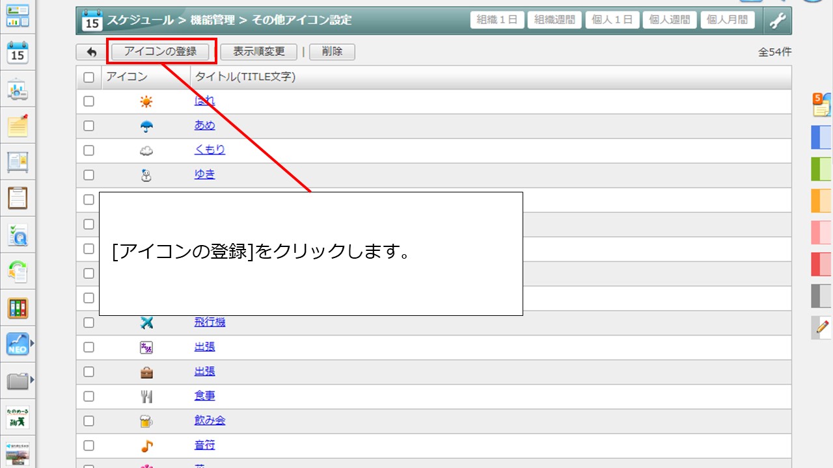Screen dimensions: 833x468
Task: Expand the arrow beside the folder icon
Action: point(33,379)
